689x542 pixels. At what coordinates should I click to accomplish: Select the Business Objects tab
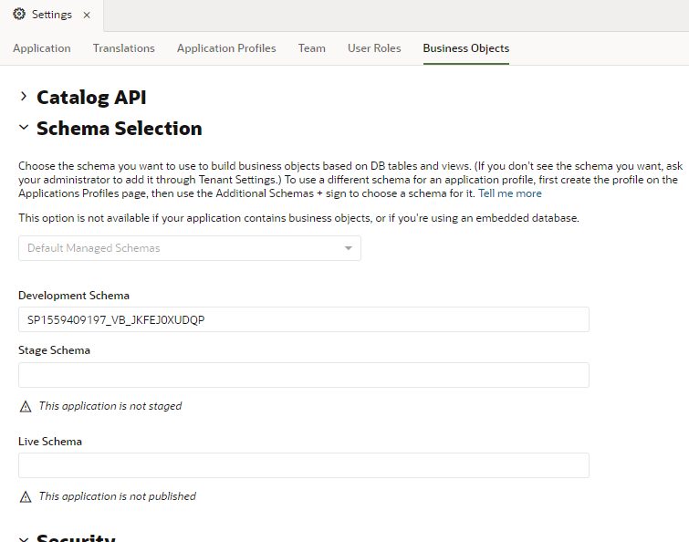[466, 48]
